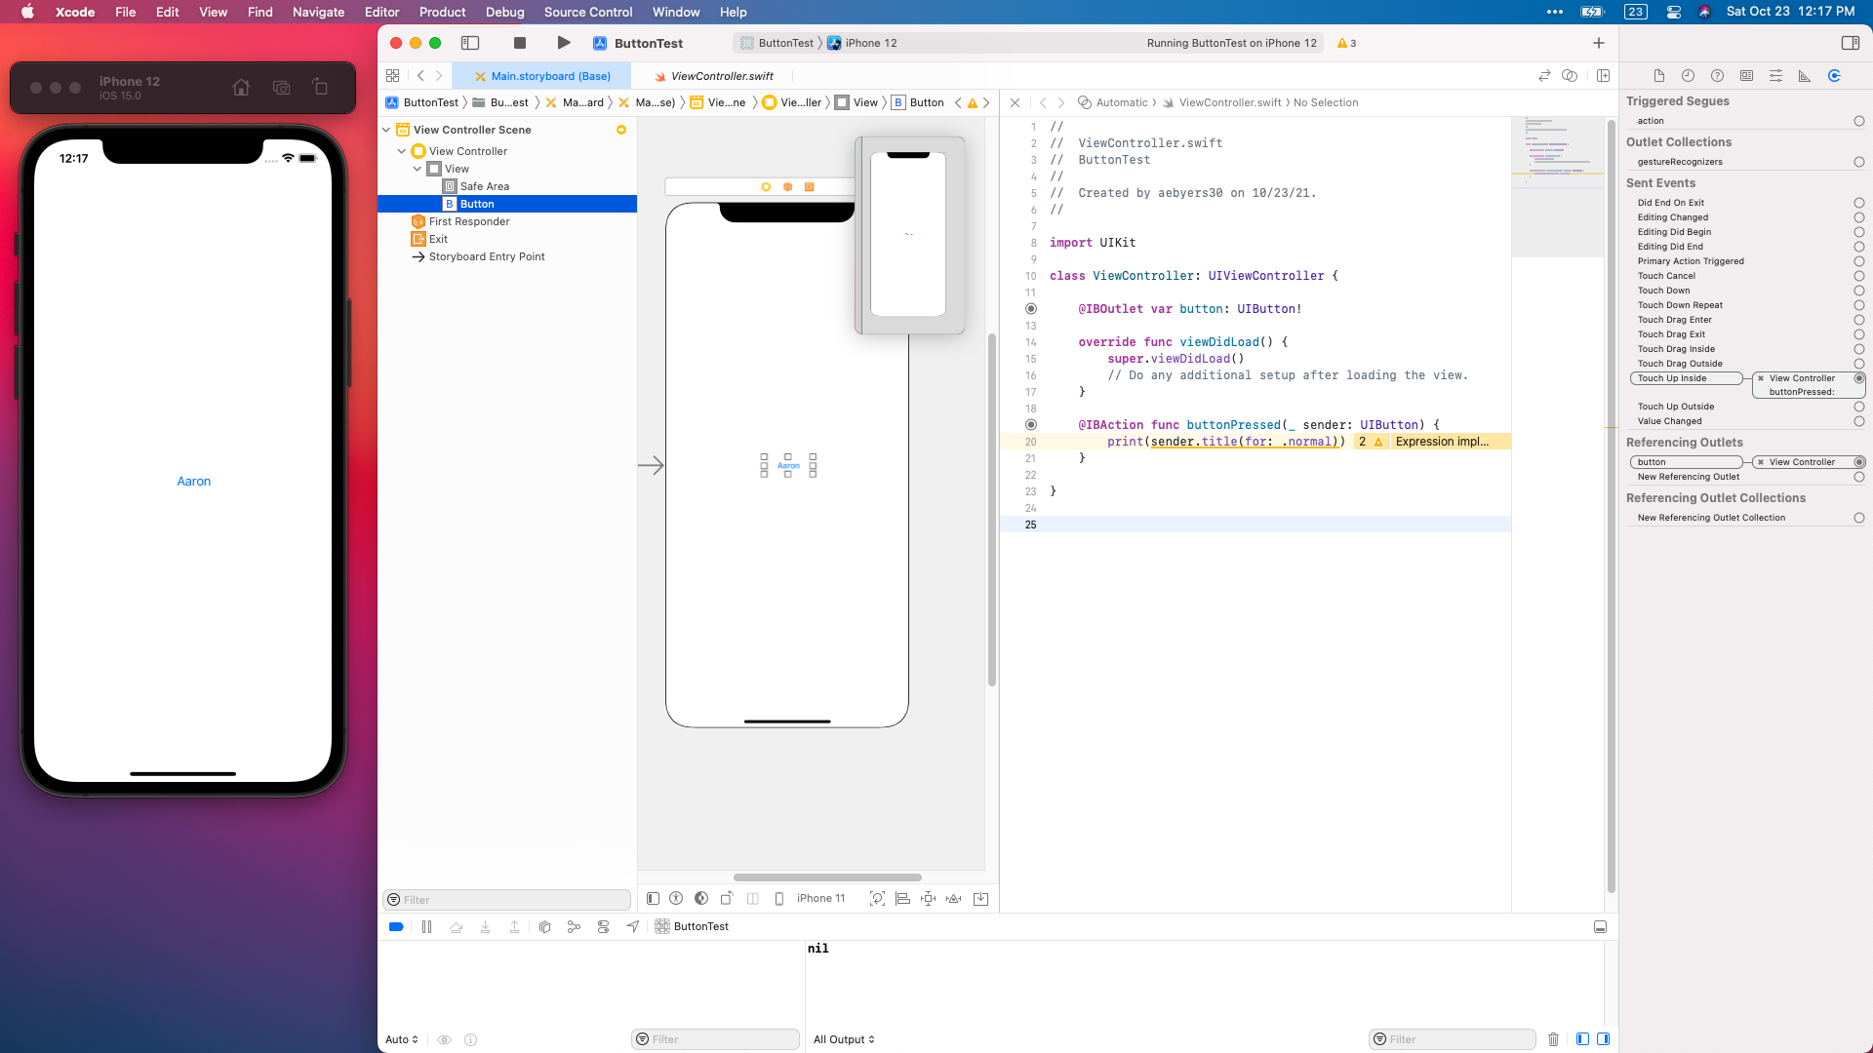Show the Quick Help inspector

point(1717,76)
